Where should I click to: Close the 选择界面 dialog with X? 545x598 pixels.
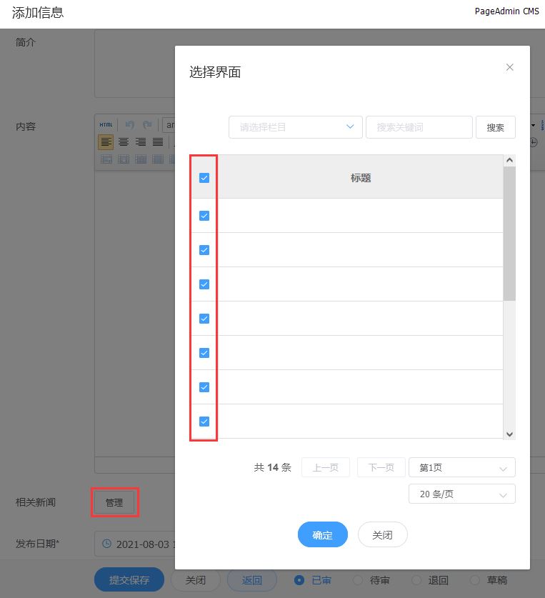[509, 67]
